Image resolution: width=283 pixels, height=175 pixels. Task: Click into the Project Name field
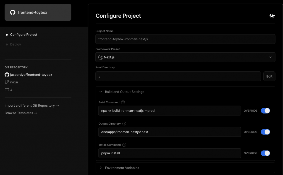tap(185, 39)
